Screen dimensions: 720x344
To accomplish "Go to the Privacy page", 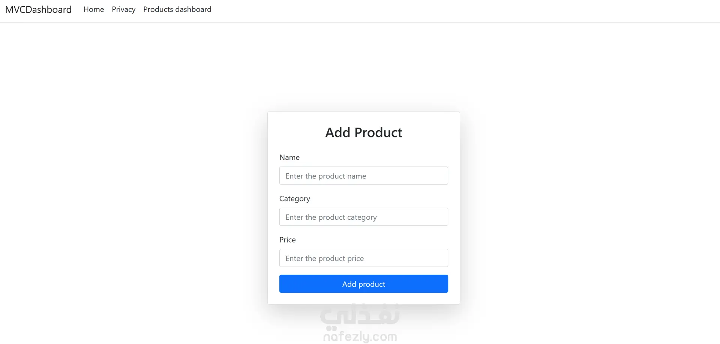I will pyautogui.click(x=123, y=9).
